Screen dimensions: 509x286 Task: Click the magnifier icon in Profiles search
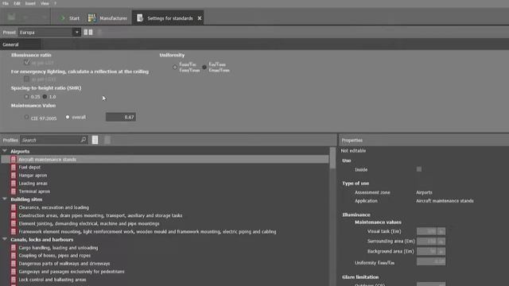click(x=84, y=140)
